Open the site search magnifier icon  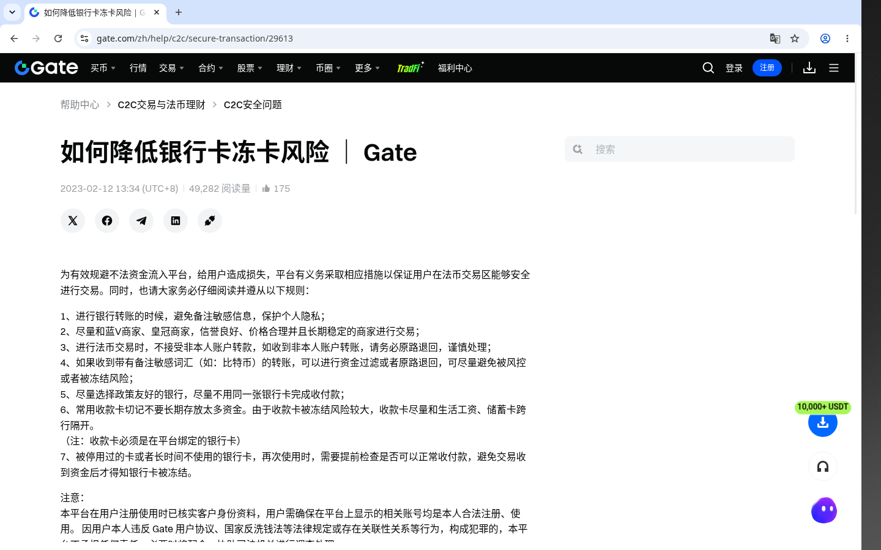708,68
